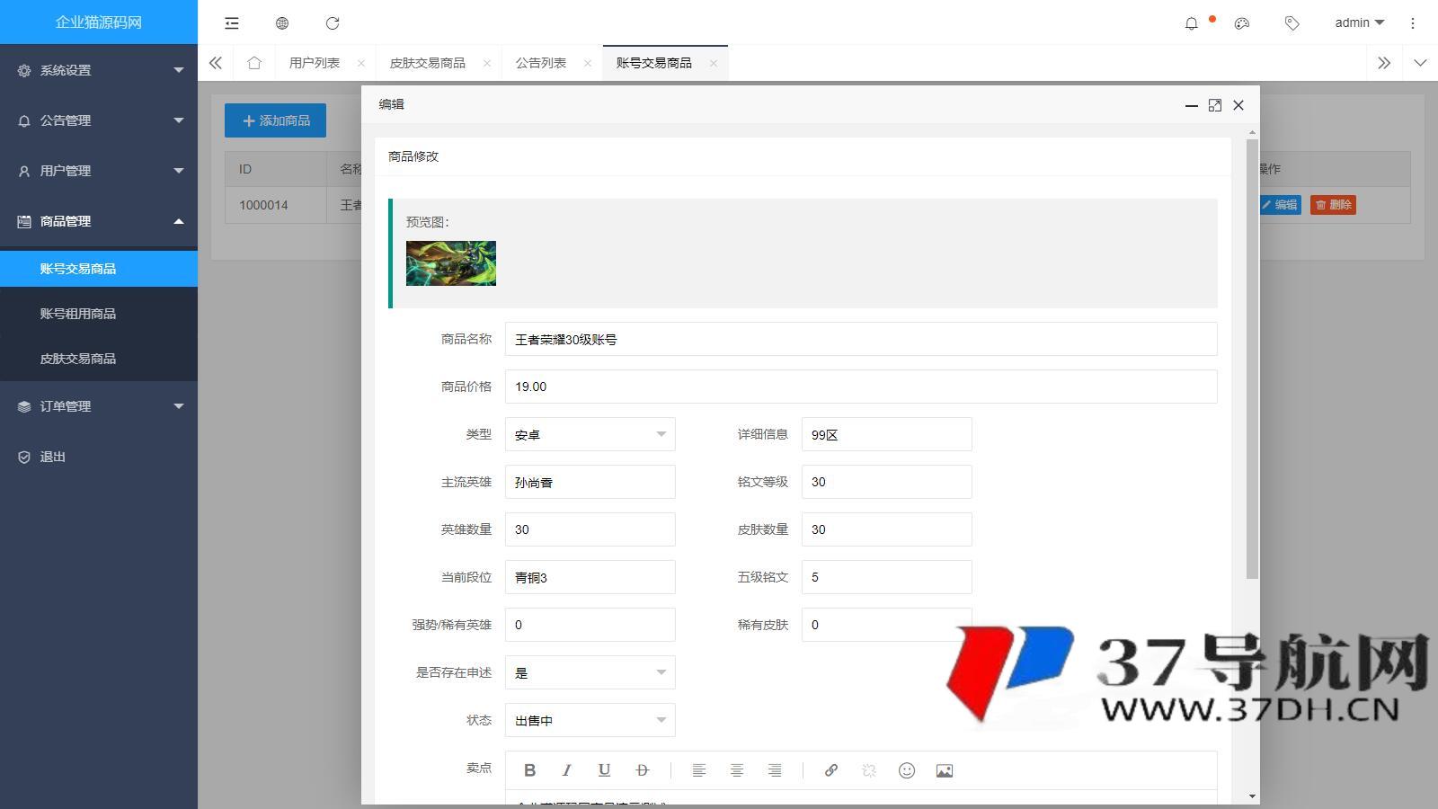Refresh the page using the reload icon
Viewport: 1438px width, 809px height.
[333, 23]
